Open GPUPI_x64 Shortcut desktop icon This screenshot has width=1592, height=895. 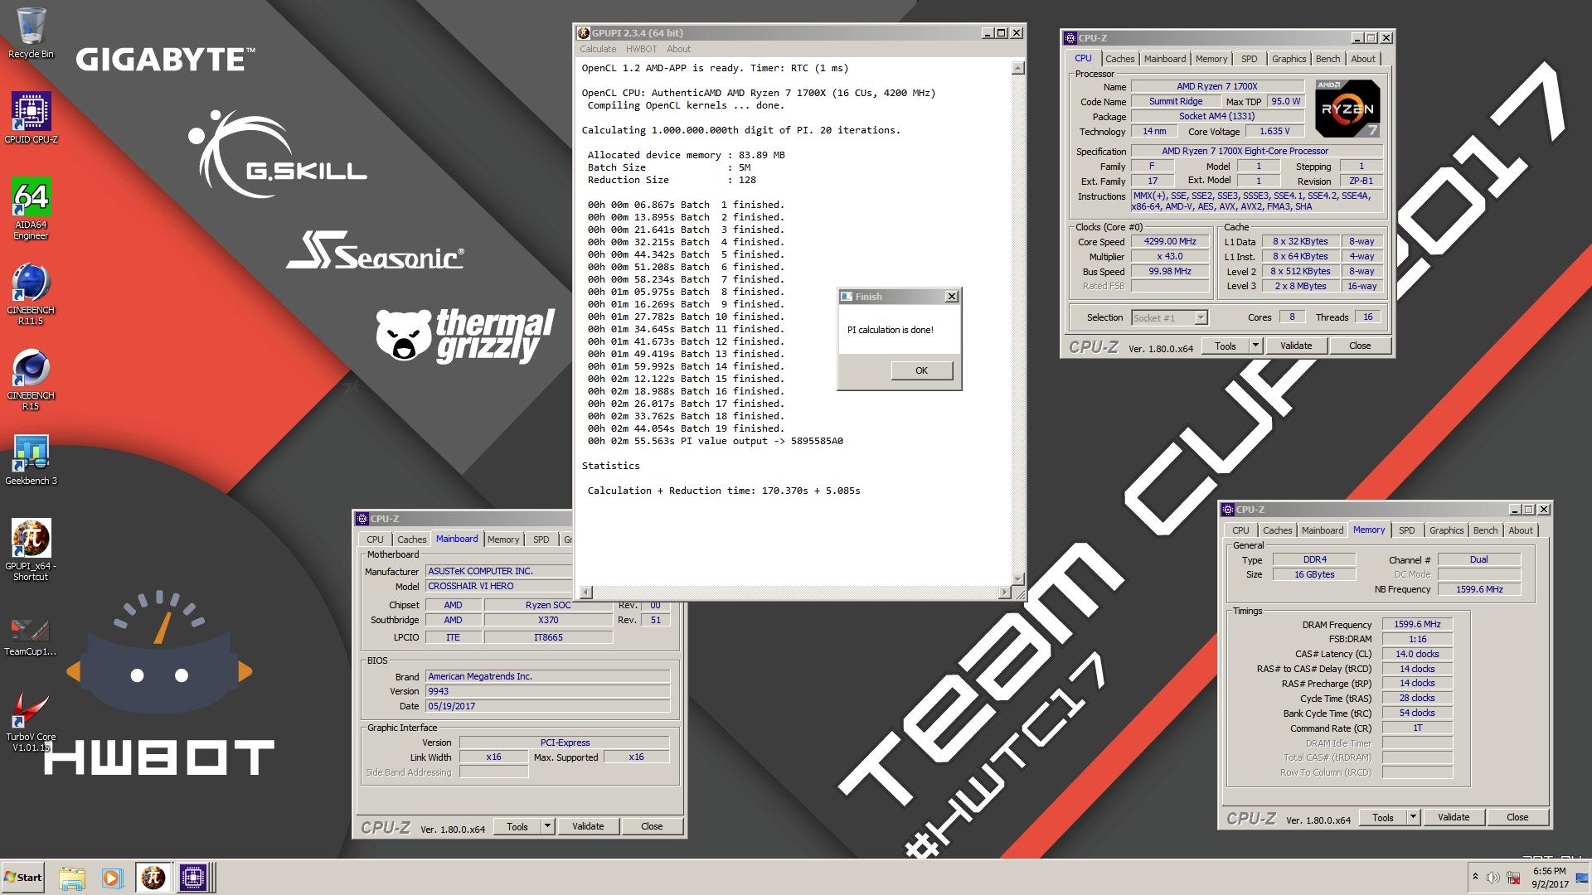coord(31,550)
